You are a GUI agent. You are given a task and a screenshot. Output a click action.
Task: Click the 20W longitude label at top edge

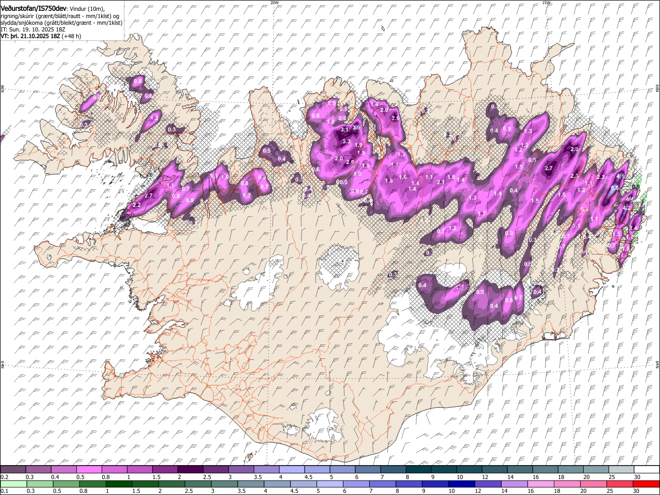point(274,3)
